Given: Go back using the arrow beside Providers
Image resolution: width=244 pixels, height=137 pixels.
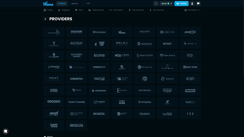Looking at the screenshot, I should pos(45,19).
